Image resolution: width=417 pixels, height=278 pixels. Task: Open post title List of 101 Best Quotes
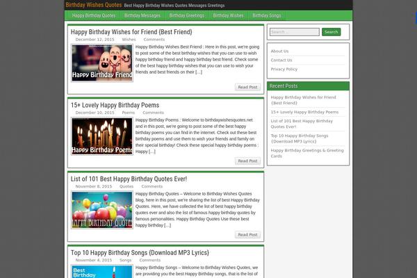[129, 179]
